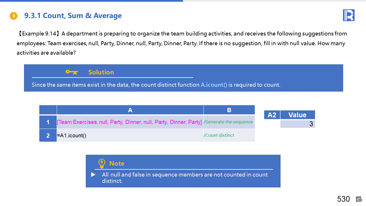
Task: Click the Raqsoft logo in the corner
Action: tap(349, 15)
